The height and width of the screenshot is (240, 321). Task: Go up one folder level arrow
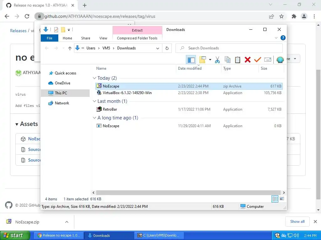[x=70, y=48]
